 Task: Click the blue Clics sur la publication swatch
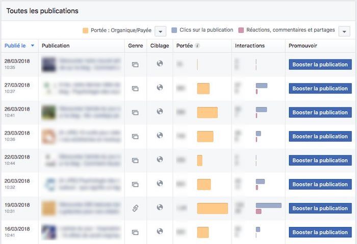click(175, 30)
